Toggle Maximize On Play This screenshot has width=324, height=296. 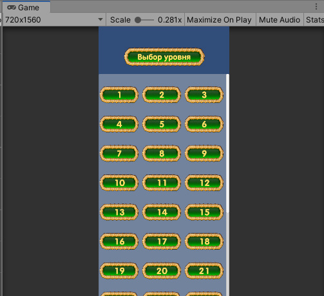point(219,20)
